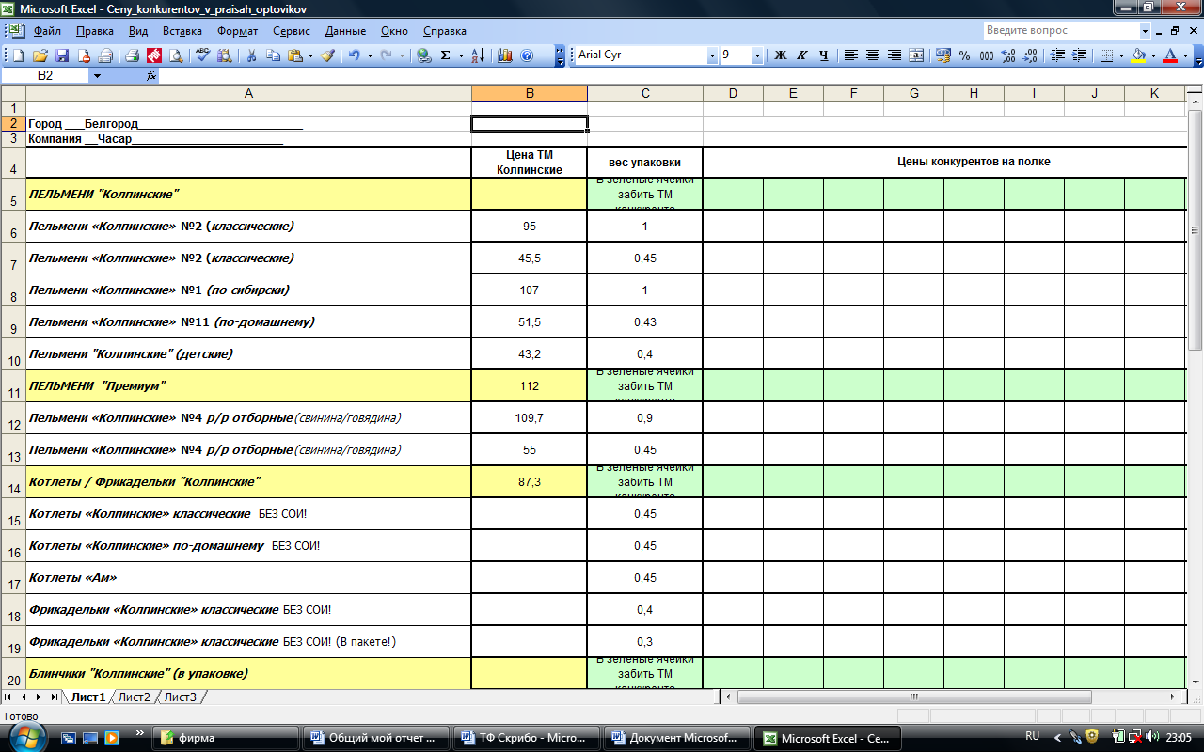This screenshot has height=752, width=1204.
Task: Save the workbook with the diskette icon
Action: point(61,55)
